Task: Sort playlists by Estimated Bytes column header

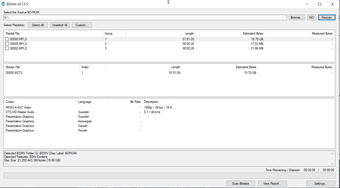Action: pos(230,34)
